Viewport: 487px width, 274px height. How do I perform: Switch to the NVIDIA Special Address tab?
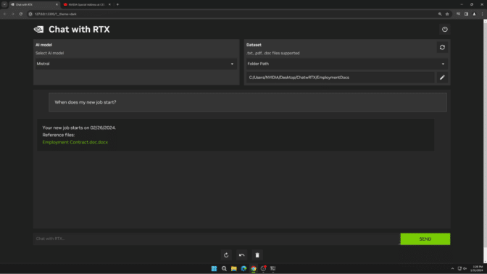point(86,4)
